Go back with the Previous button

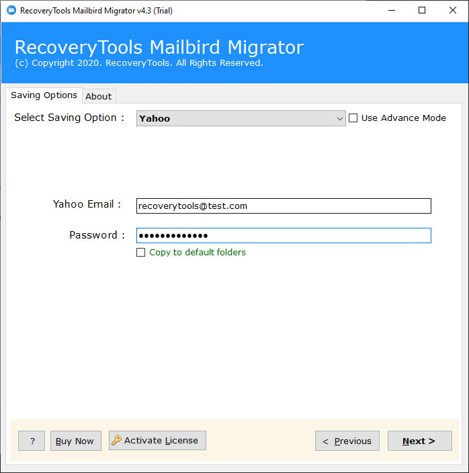pyautogui.click(x=347, y=441)
